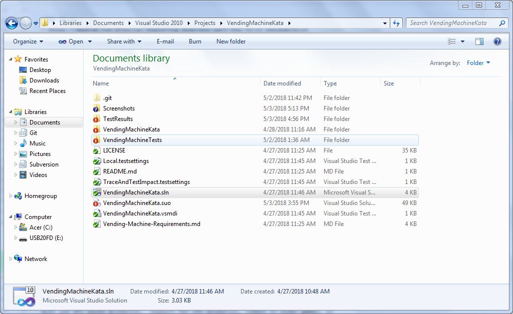This screenshot has height=314, width=513.
Task: Click Projects in the address breadcrumb
Action: 205,23
